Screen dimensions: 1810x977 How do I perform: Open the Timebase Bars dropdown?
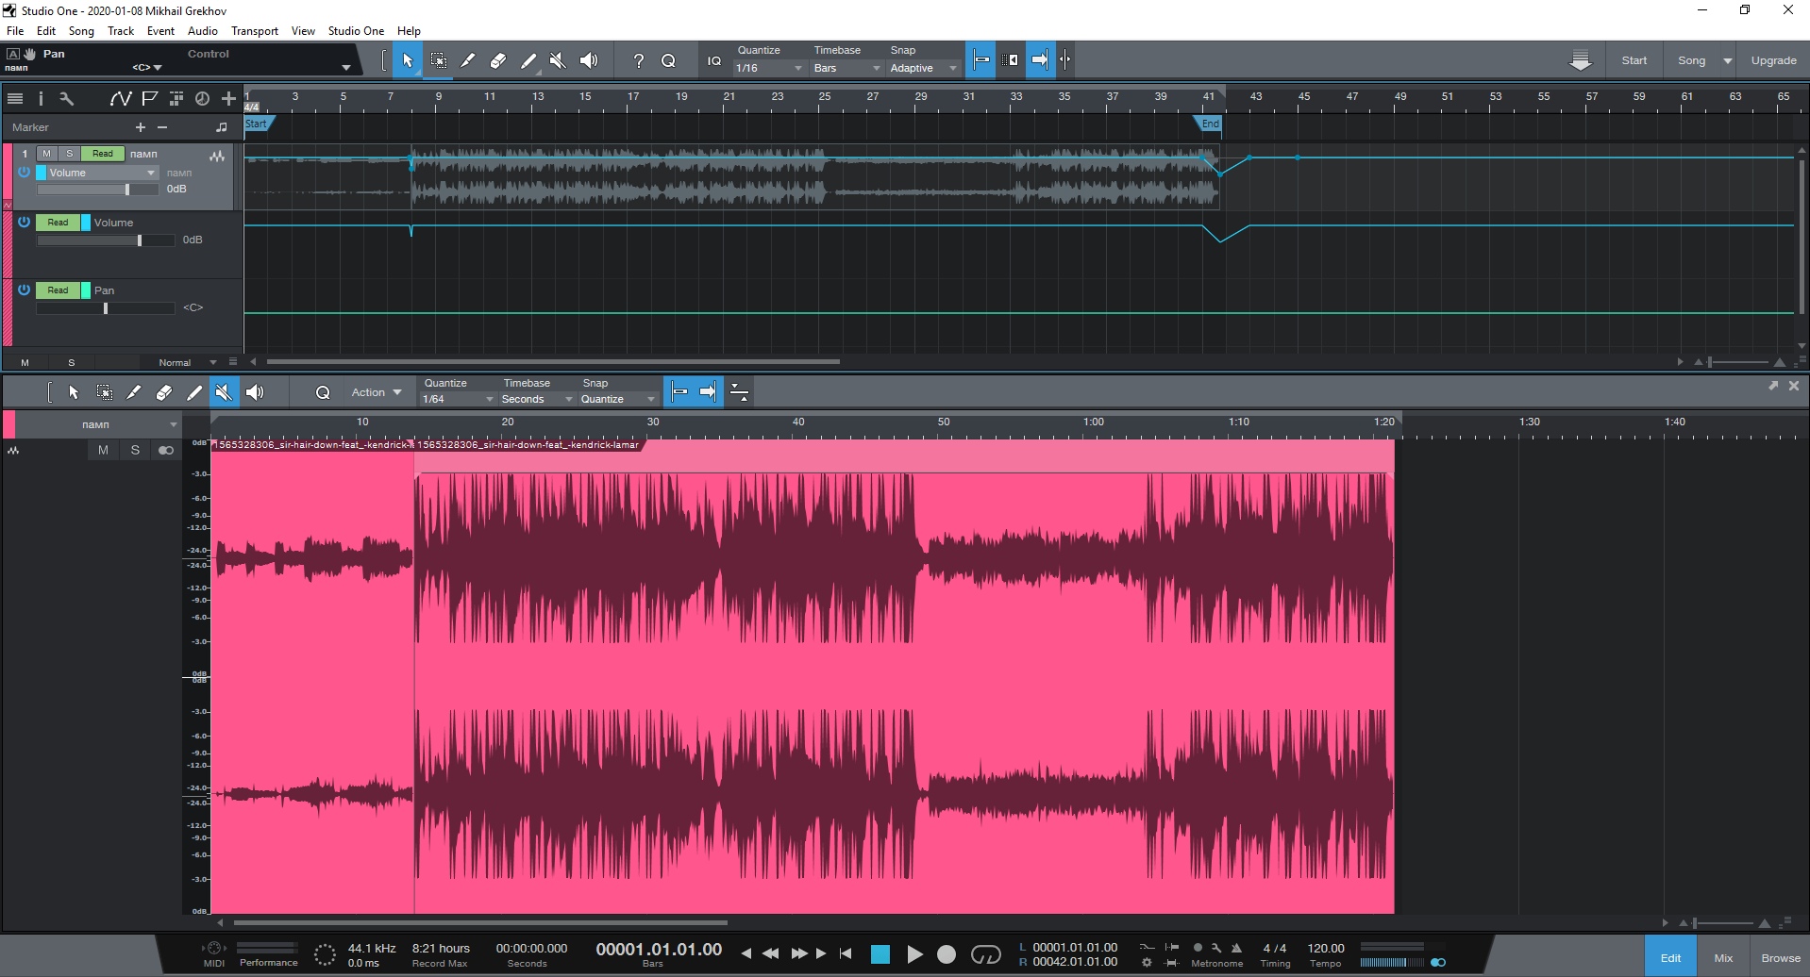(x=846, y=68)
